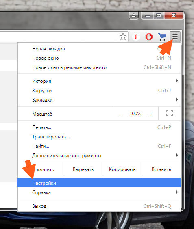
Task: Click the bookmark star icon
Action: (x=123, y=37)
